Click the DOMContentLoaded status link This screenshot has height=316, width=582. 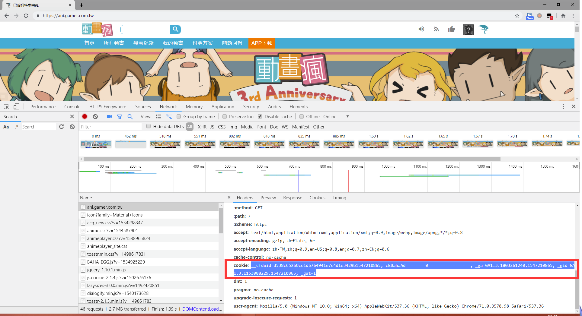[x=202, y=309]
